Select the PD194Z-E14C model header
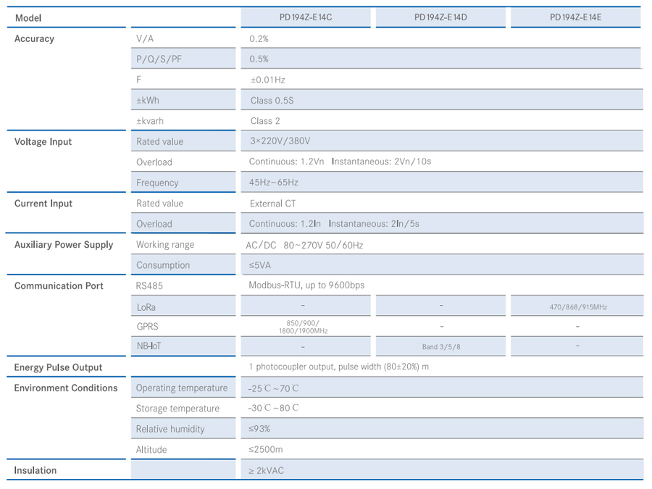Screen dimensions: 652x489 (x=306, y=17)
